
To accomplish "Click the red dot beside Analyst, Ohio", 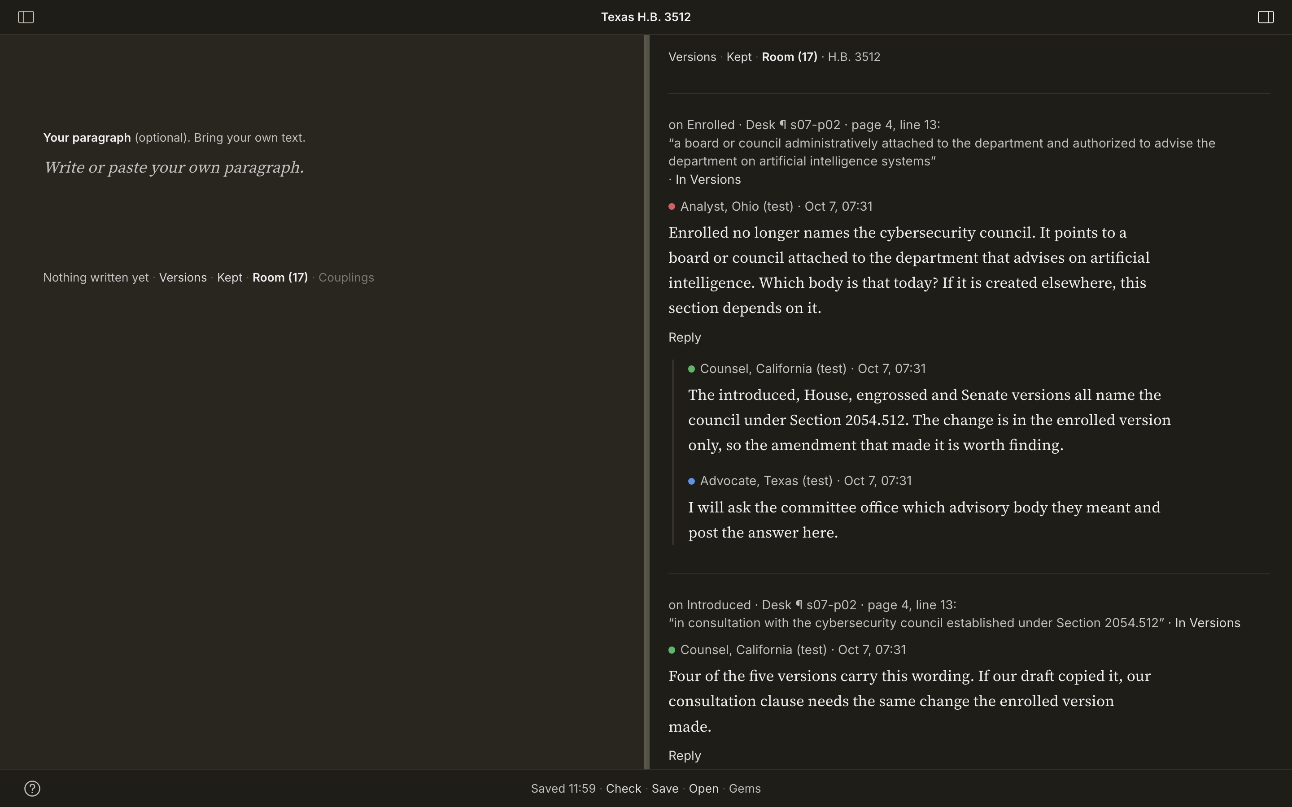I will click(x=672, y=207).
